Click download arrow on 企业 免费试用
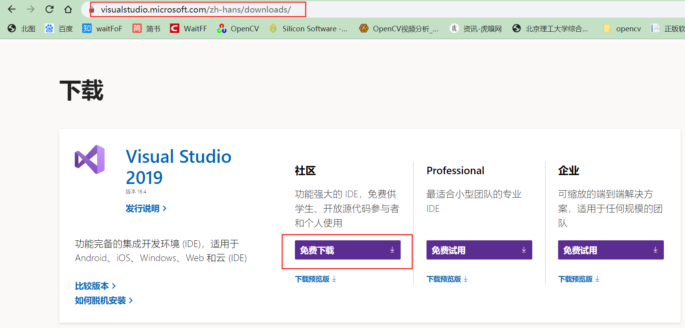685x328 pixels. (x=655, y=250)
